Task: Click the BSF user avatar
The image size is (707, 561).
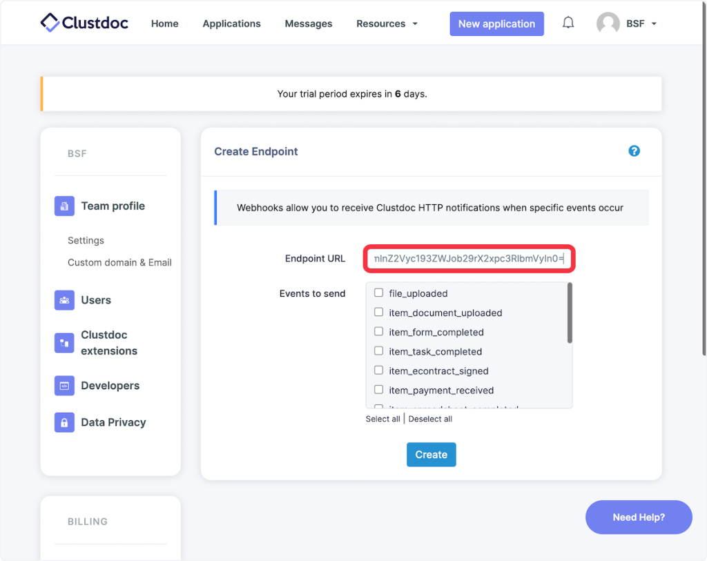Action: point(608,23)
